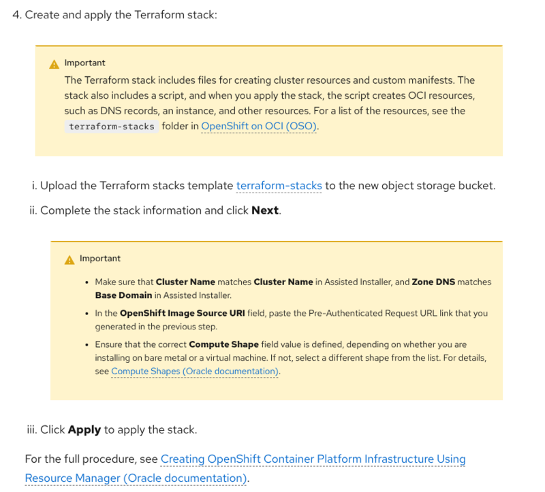545x492 pixels.
Task: Open the OpenShift on OCI (OSO) link
Action: click(259, 127)
